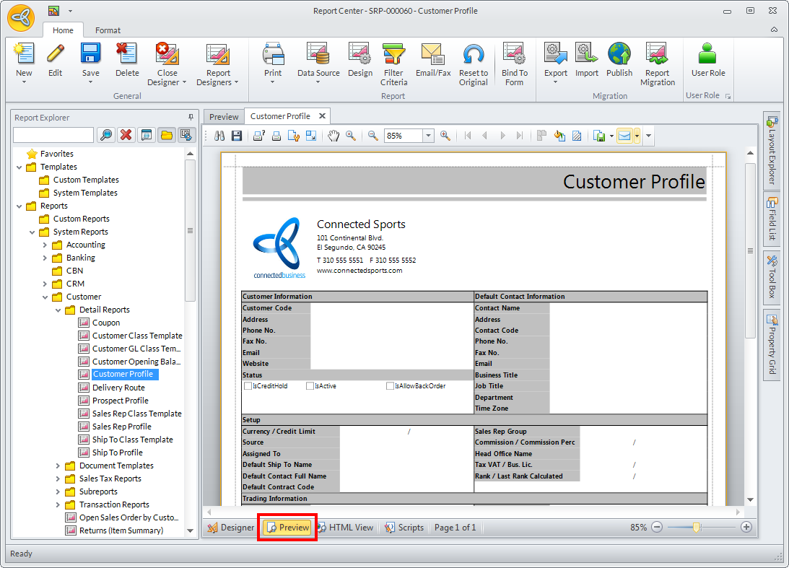Select the hand tool in preview toolbar
Viewport: 789px width, 568px height.
point(334,136)
